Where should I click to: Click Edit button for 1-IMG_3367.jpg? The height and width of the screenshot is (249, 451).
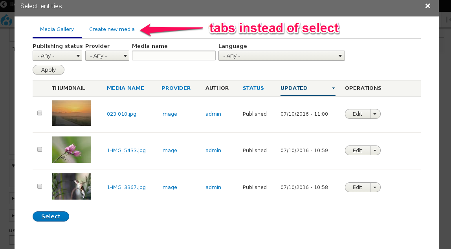357,187
